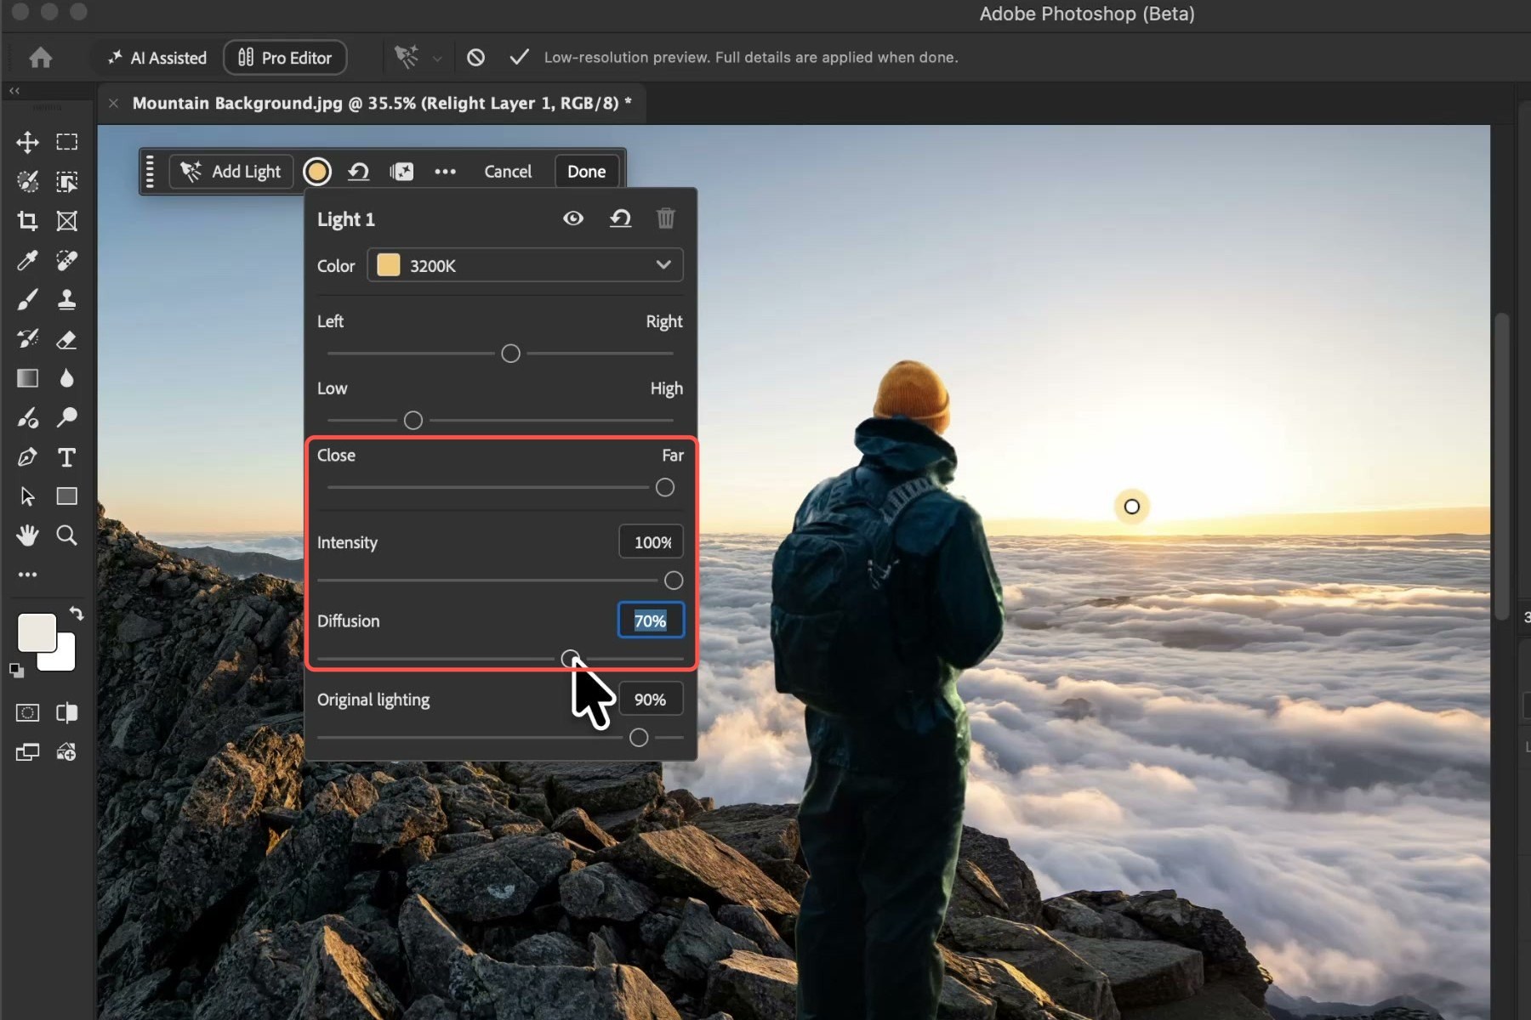Reset Light 1 settings in panel
The width and height of the screenshot is (1531, 1020).
tap(620, 218)
